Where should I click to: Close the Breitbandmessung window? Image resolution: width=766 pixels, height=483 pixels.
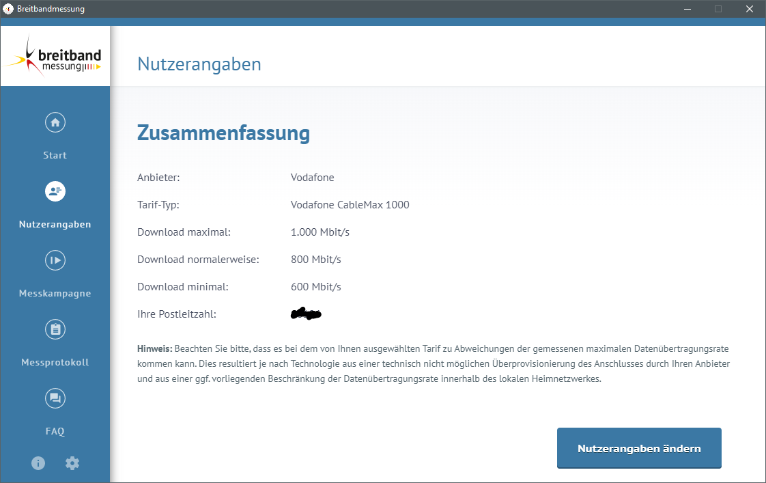click(x=750, y=9)
